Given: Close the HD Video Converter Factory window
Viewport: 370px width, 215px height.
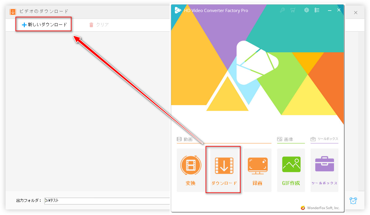Looking at the screenshot, I should pyautogui.click(x=339, y=10).
